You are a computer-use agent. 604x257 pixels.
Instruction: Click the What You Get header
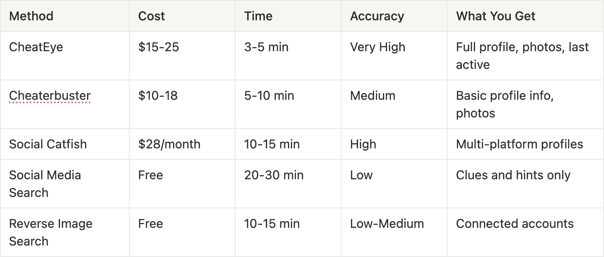tap(495, 16)
